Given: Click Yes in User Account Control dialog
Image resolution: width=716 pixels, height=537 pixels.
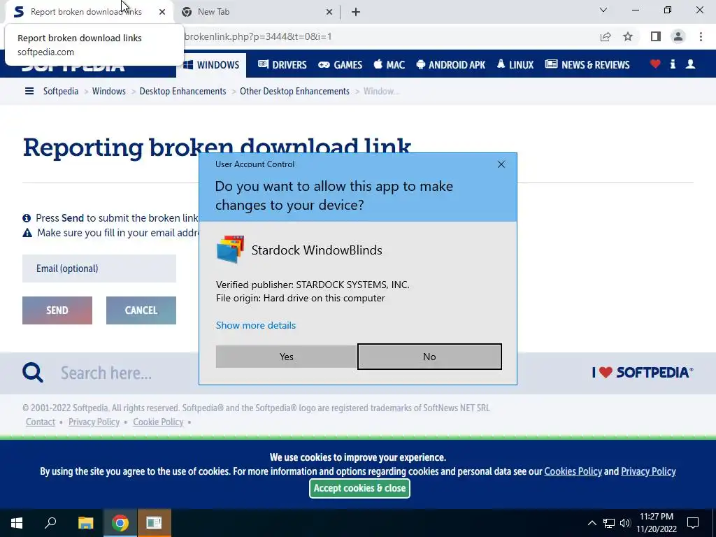Looking at the screenshot, I should [286, 357].
